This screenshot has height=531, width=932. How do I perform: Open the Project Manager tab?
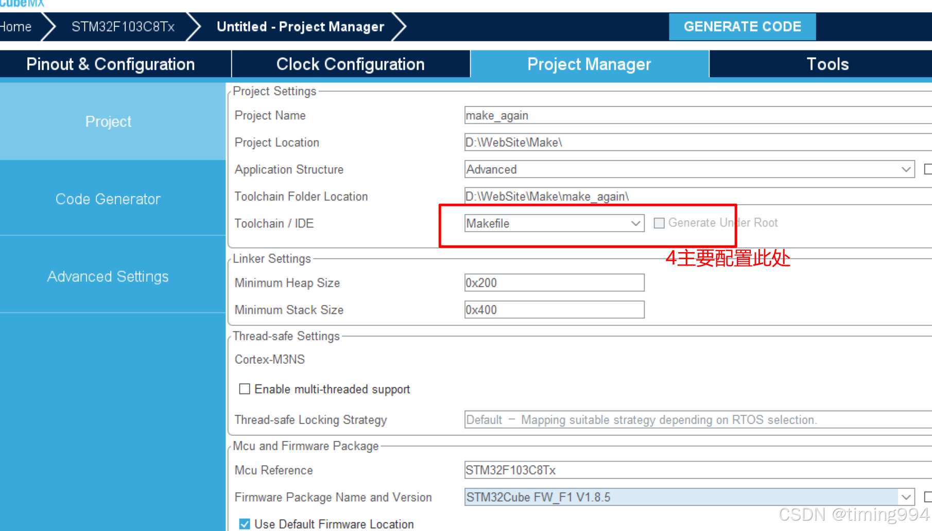point(590,64)
